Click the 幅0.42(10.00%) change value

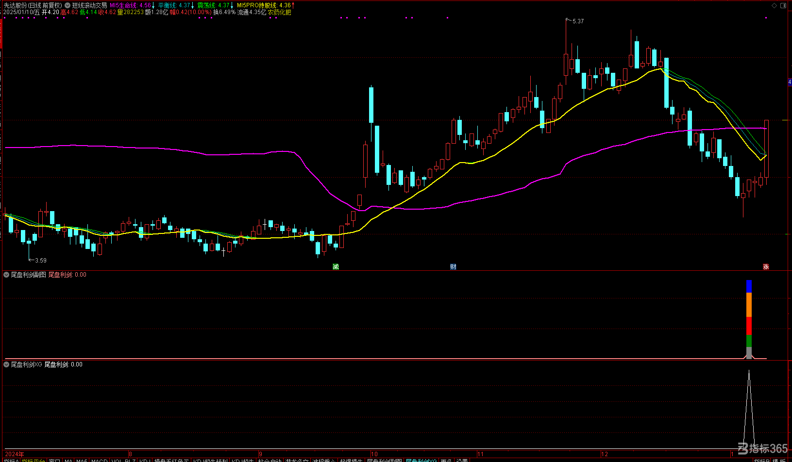[191, 12]
